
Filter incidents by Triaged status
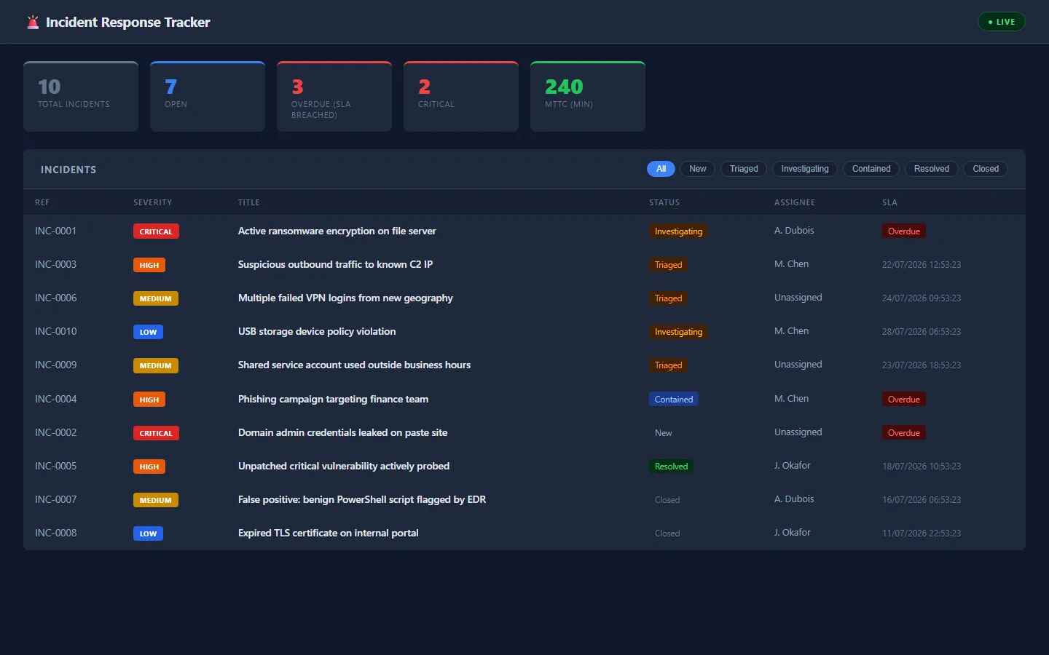point(744,169)
